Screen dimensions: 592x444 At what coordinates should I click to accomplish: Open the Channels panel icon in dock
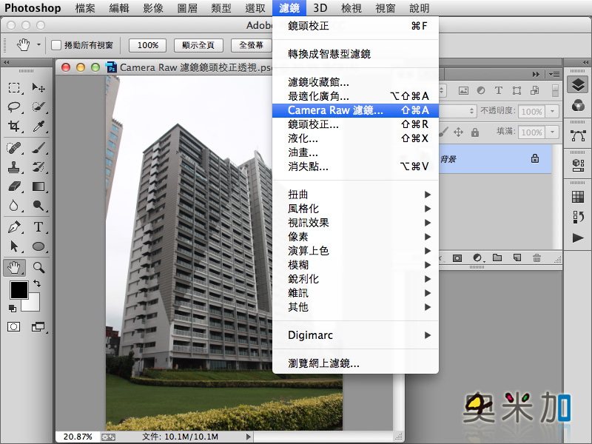578,105
